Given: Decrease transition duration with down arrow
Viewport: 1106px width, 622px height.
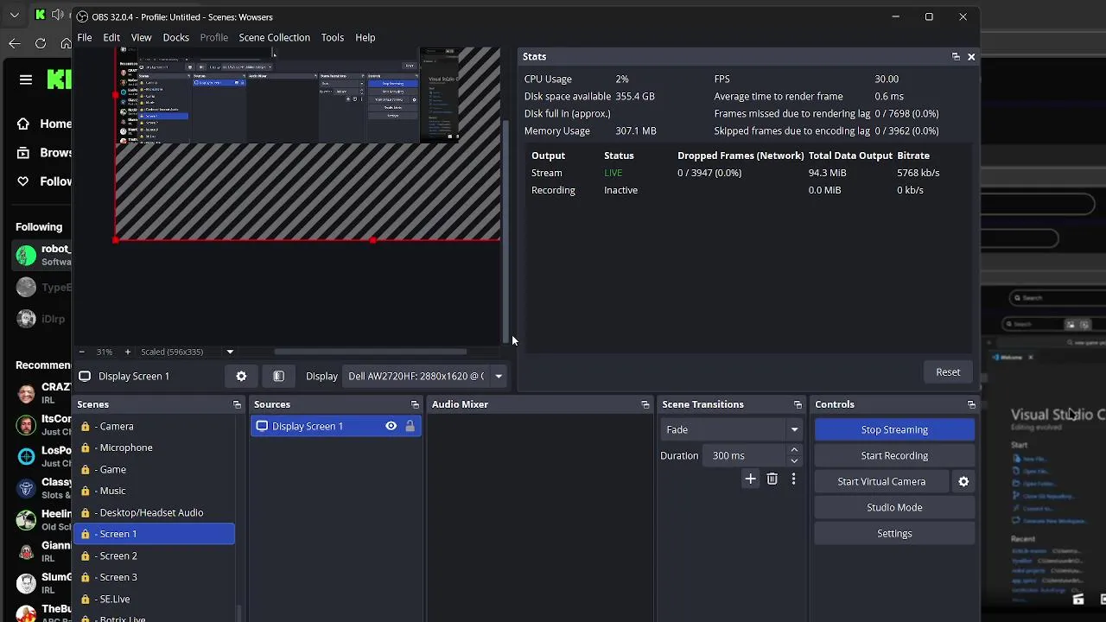Looking at the screenshot, I should point(794,460).
